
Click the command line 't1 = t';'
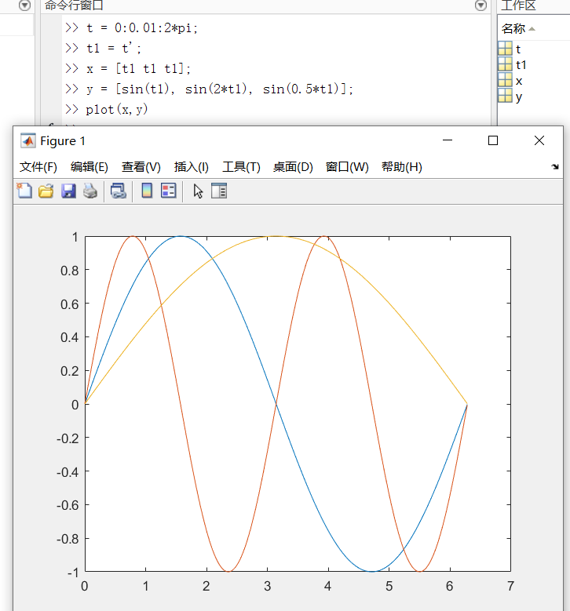coord(114,49)
